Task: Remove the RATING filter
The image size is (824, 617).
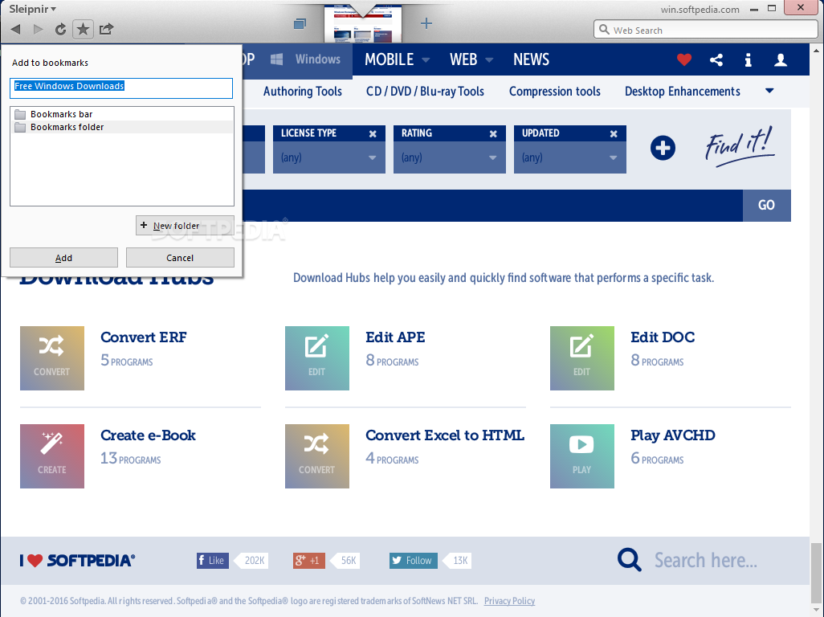Action: point(493,134)
